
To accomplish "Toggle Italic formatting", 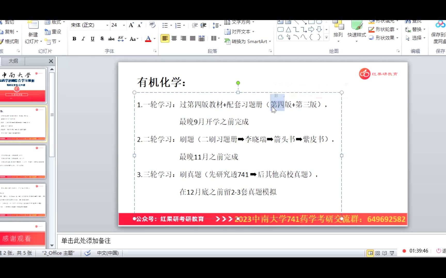I will [83, 39].
